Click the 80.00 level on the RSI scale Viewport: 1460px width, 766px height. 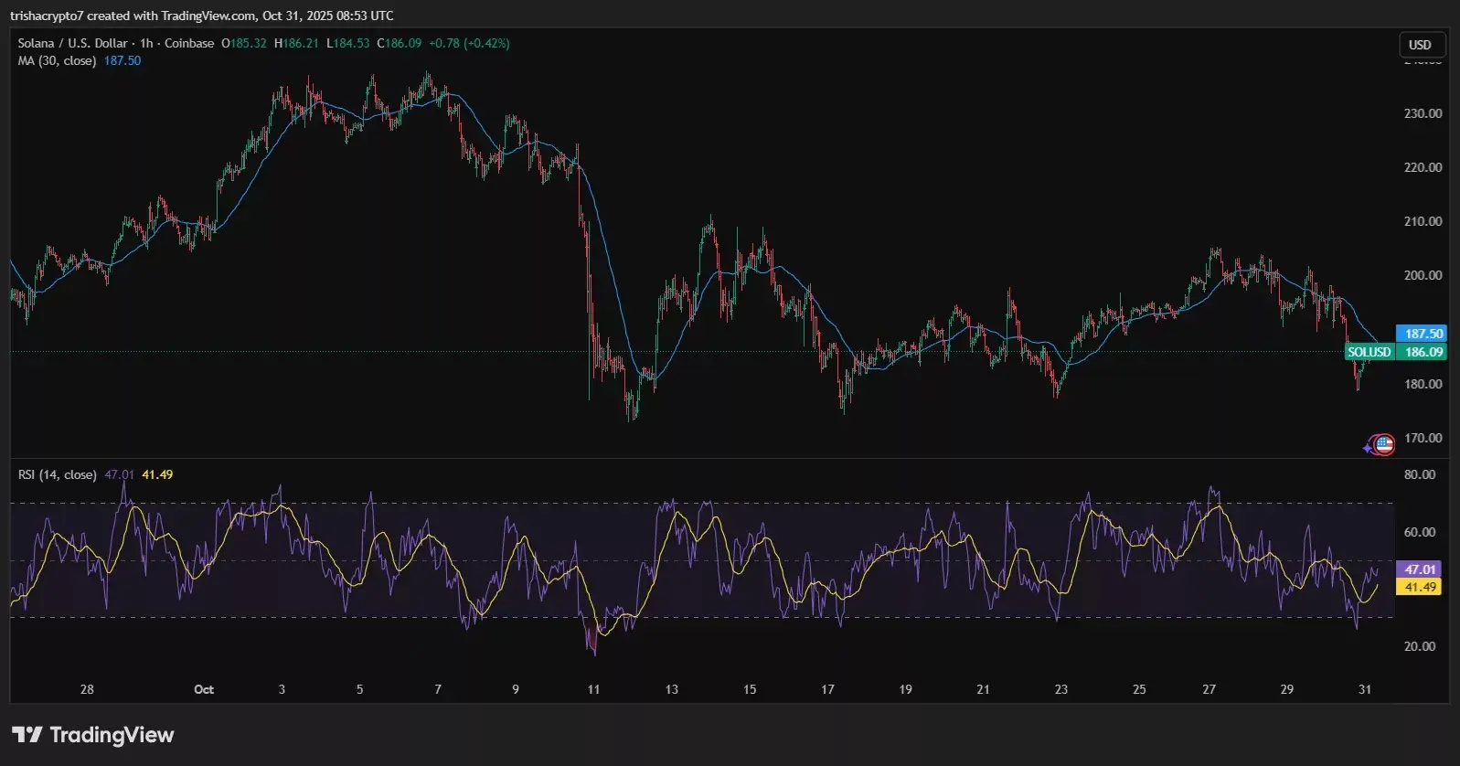(1420, 474)
